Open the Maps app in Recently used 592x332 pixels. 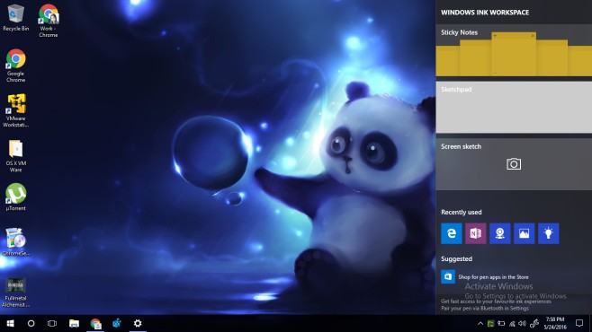(500, 233)
